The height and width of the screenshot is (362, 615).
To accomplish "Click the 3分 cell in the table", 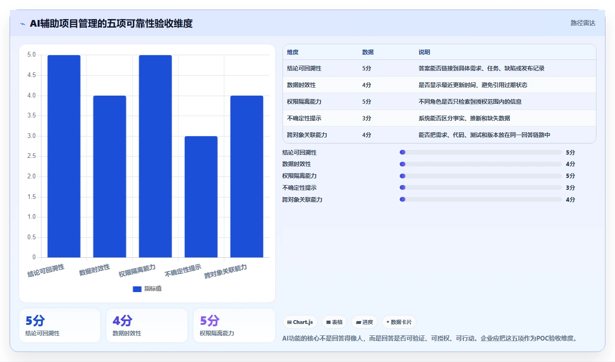I will (x=367, y=118).
